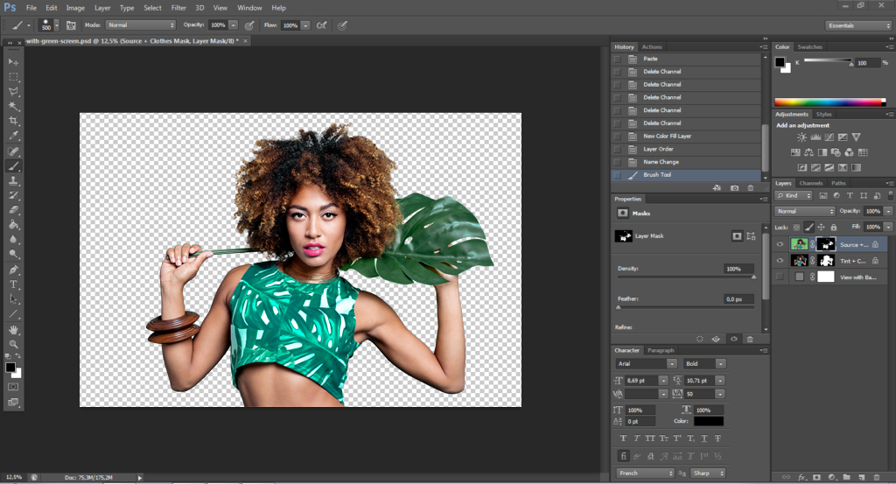
Task: Toggle lock transparent pixels
Action: (796, 228)
